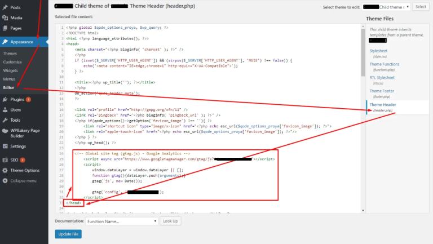Open the Media menu
Image resolution: width=433 pixels, height=244 pixels.
16,17
